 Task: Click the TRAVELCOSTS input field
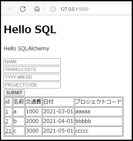[32, 69]
